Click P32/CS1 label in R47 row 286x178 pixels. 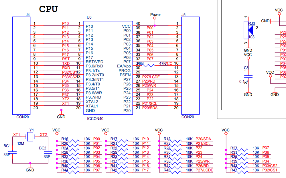coord(270,170)
